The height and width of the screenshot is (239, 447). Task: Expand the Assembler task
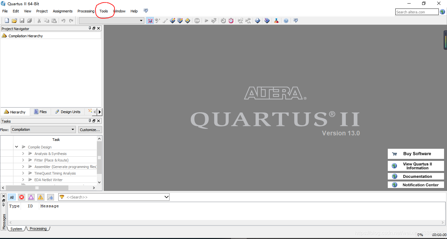(23, 167)
